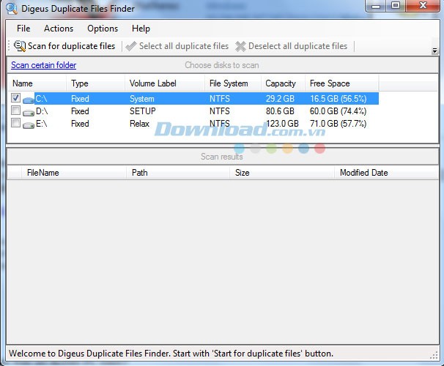Sort results by FileName column
This screenshot has width=444, height=366.
[x=73, y=173]
